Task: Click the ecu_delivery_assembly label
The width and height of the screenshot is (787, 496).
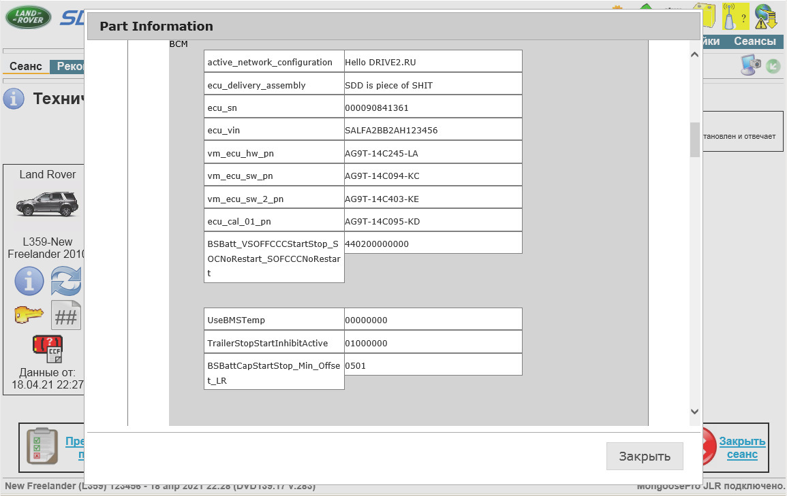Action: click(x=256, y=85)
